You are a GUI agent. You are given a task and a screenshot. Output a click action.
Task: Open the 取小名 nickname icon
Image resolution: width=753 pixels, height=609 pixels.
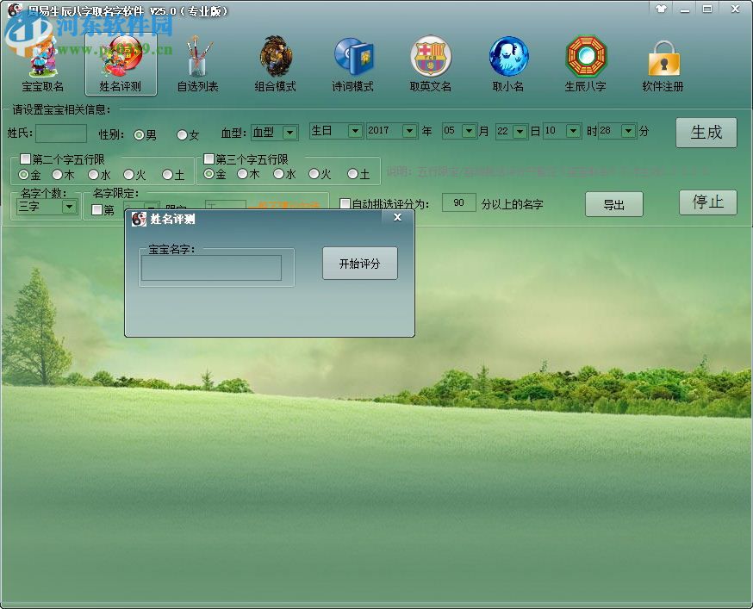point(508,65)
